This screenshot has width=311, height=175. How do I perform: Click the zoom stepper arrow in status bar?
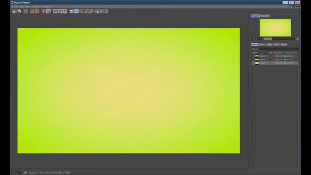pyautogui.click(x=22, y=173)
